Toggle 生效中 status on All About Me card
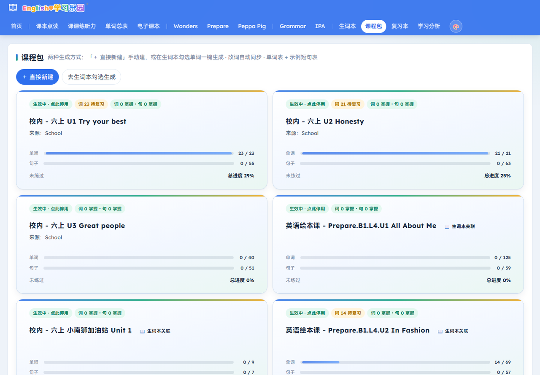The height and width of the screenshot is (375, 540). (307, 209)
